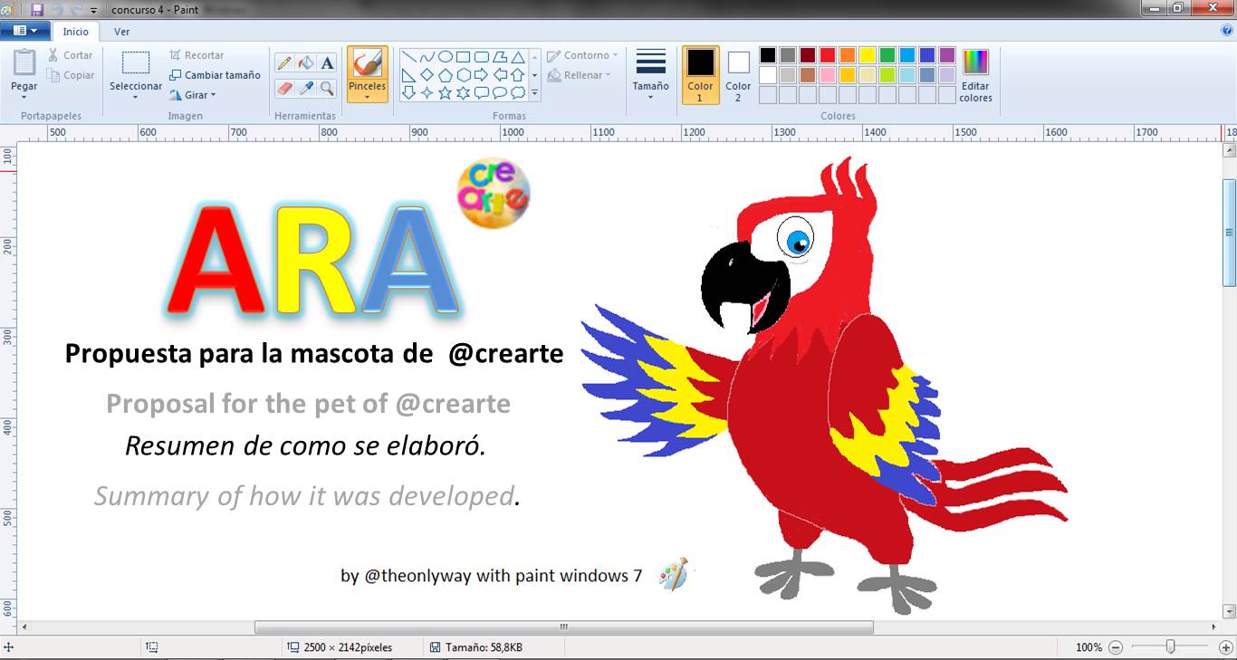Image resolution: width=1237 pixels, height=660 pixels.
Task: Choose the six-point star shape
Action: click(x=464, y=92)
